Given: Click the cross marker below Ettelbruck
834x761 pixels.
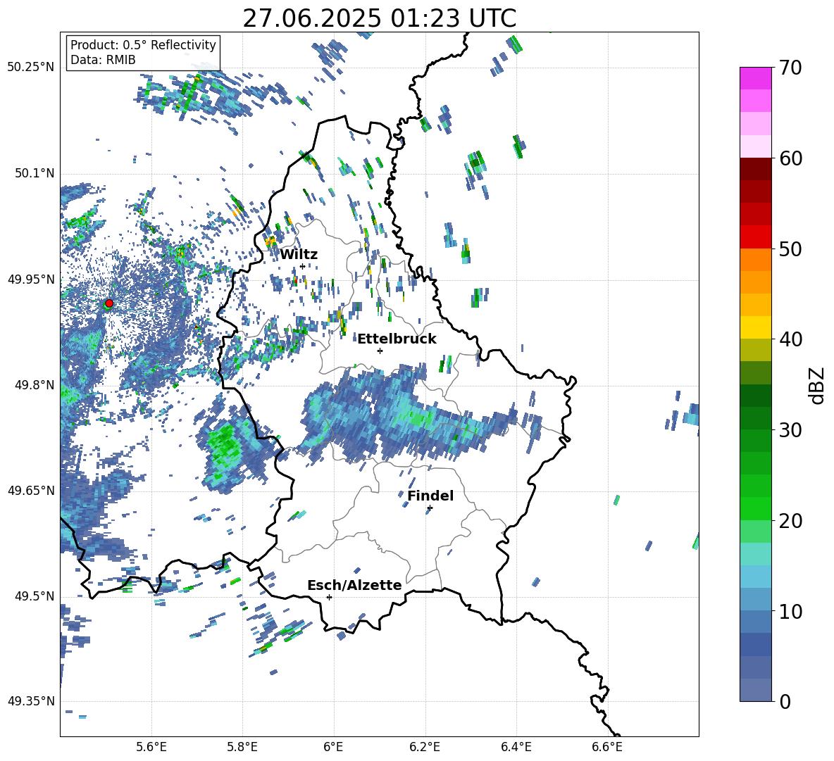Looking at the screenshot, I should 380,351.
